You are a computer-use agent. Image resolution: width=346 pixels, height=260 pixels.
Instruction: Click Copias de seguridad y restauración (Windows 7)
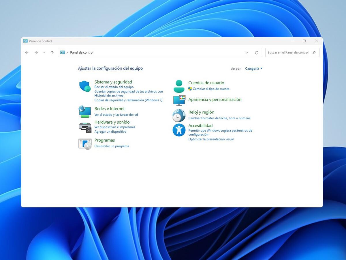click(128, 100)
